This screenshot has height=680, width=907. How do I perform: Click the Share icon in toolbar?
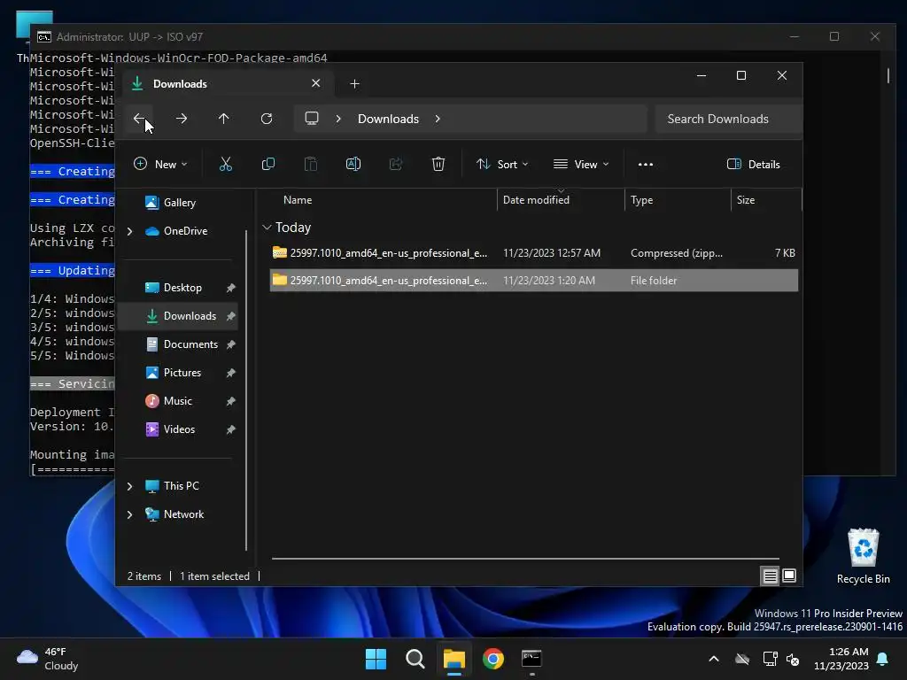click(x=396, y=164)
